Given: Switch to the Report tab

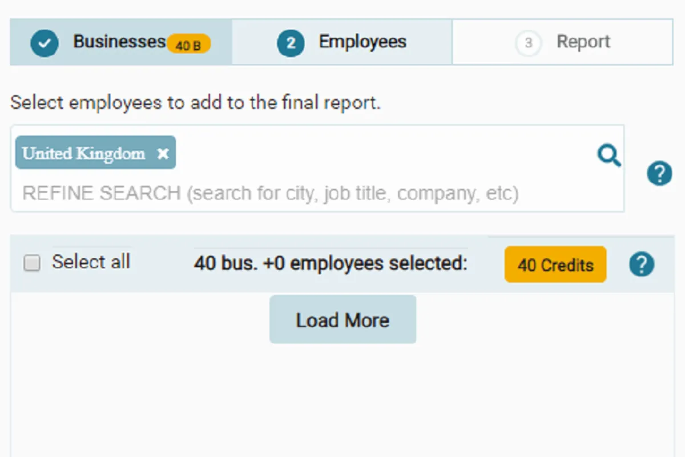Looking at the screenshot, I should (x=583, y=42).
